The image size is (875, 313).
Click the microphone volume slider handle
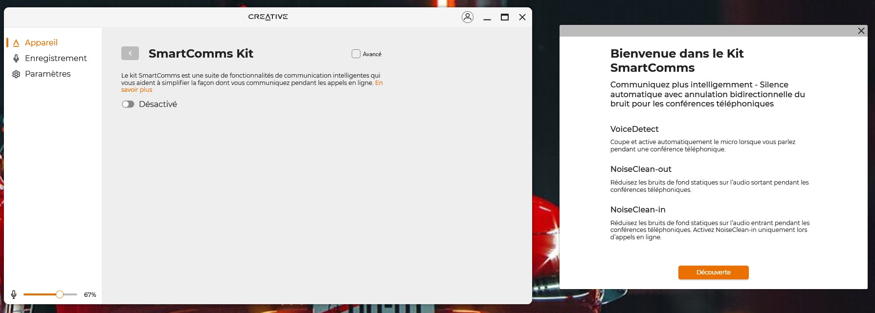[60, 294]
